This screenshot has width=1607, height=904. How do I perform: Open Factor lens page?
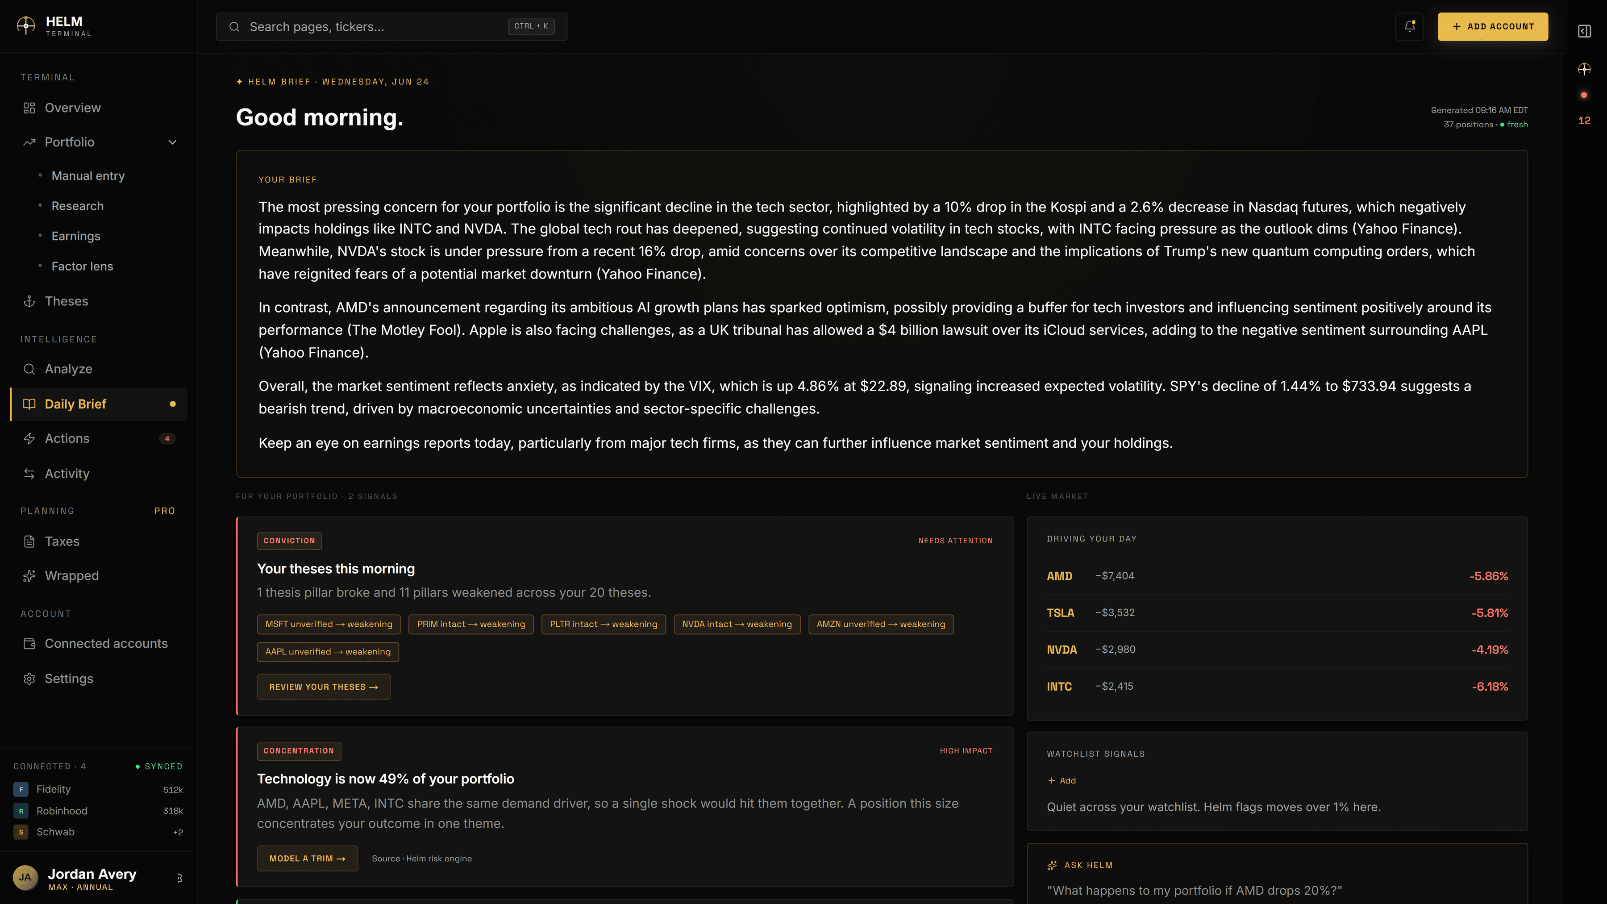(82, 266)
